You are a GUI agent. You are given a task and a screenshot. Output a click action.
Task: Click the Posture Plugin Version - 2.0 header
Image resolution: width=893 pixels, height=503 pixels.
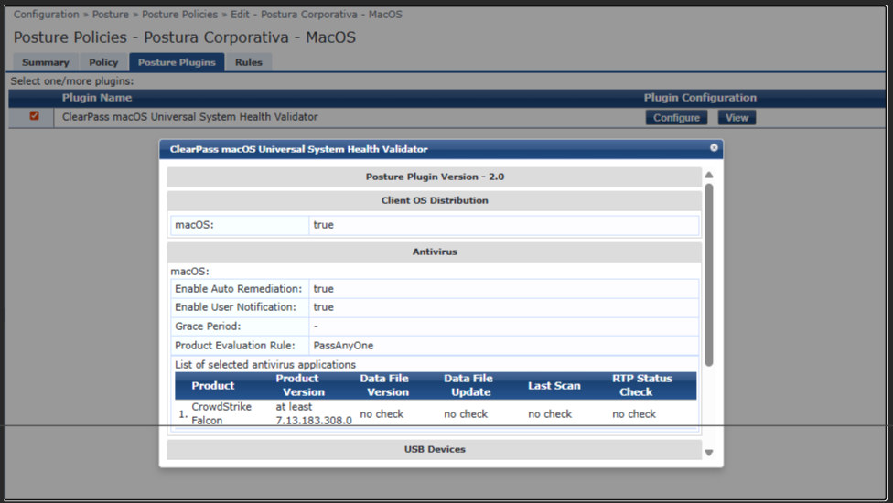[x=435, y=177]
